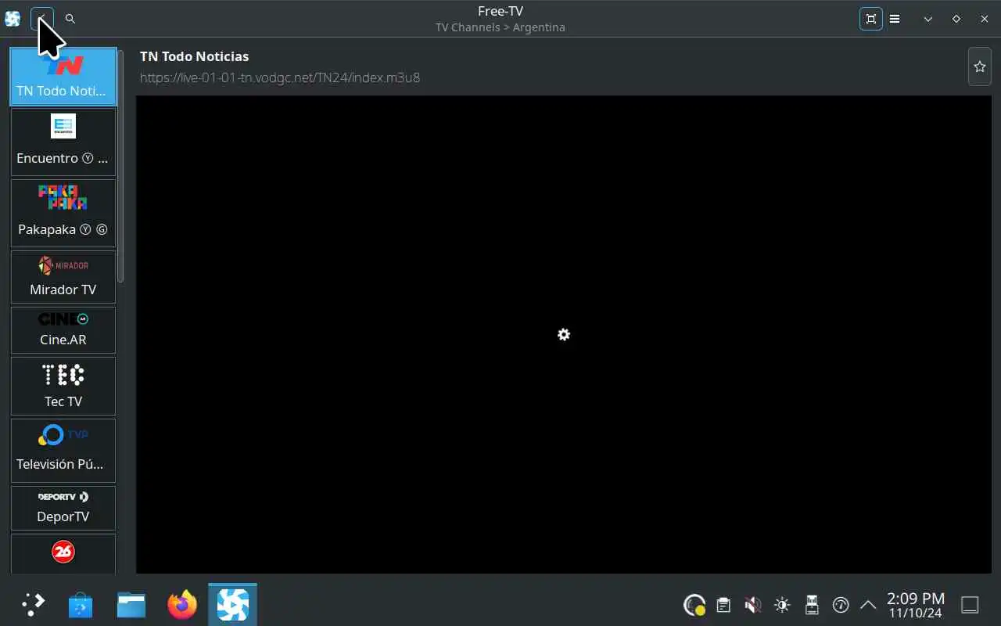The width and height of the screenshot is (1001, 626).
Task: Select DeporTV channel
Action: 63,508
